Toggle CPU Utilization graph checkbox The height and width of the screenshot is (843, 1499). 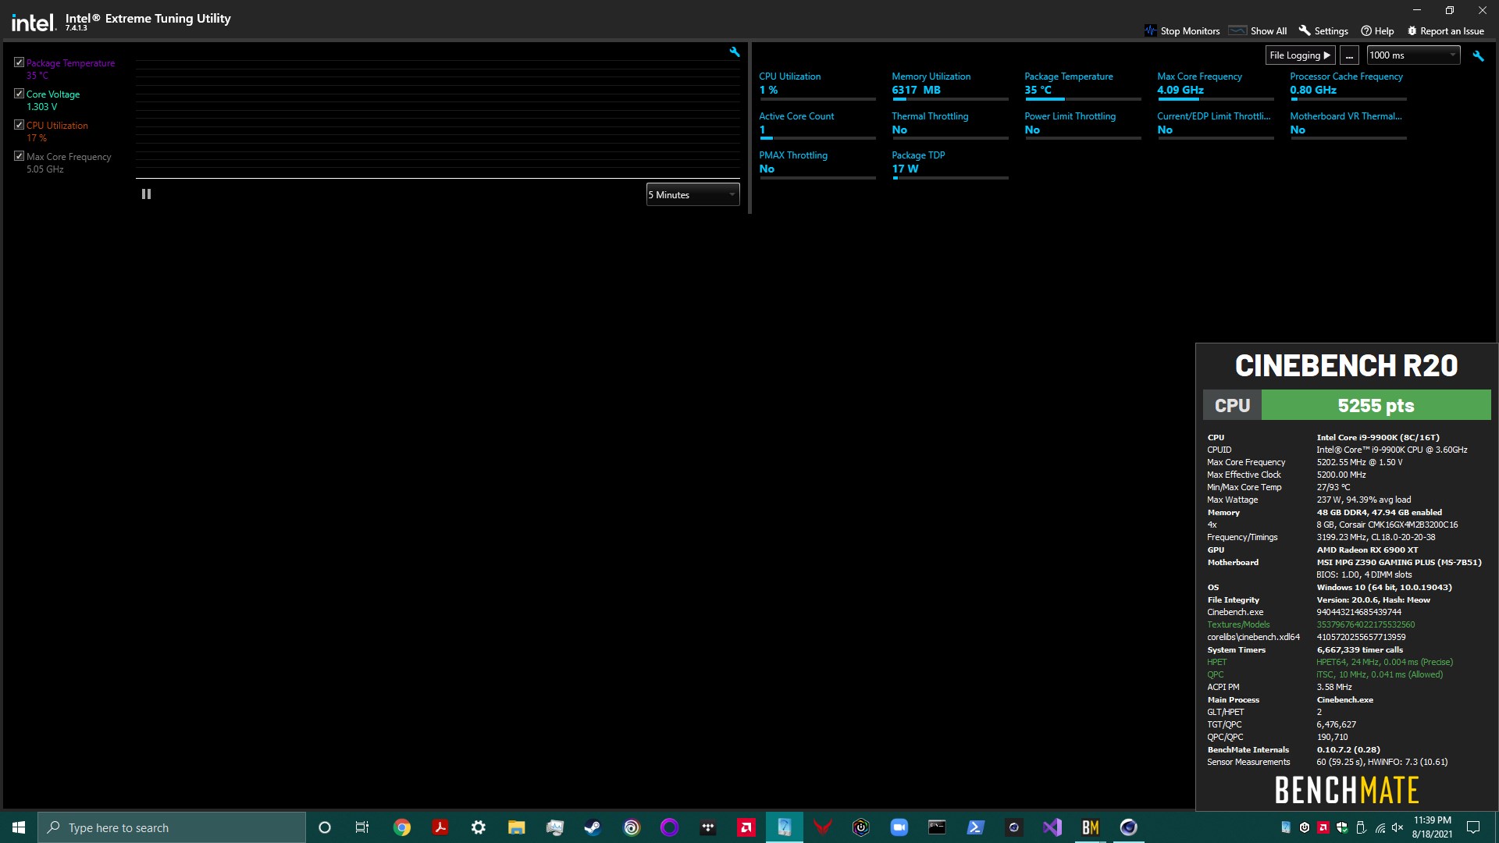coord(19,125)
